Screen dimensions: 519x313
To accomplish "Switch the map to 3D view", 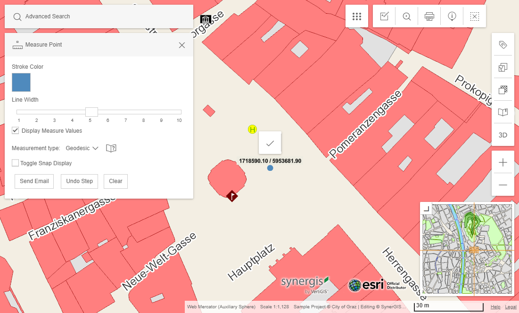I will pyautogui.click(x=503, y=135).
